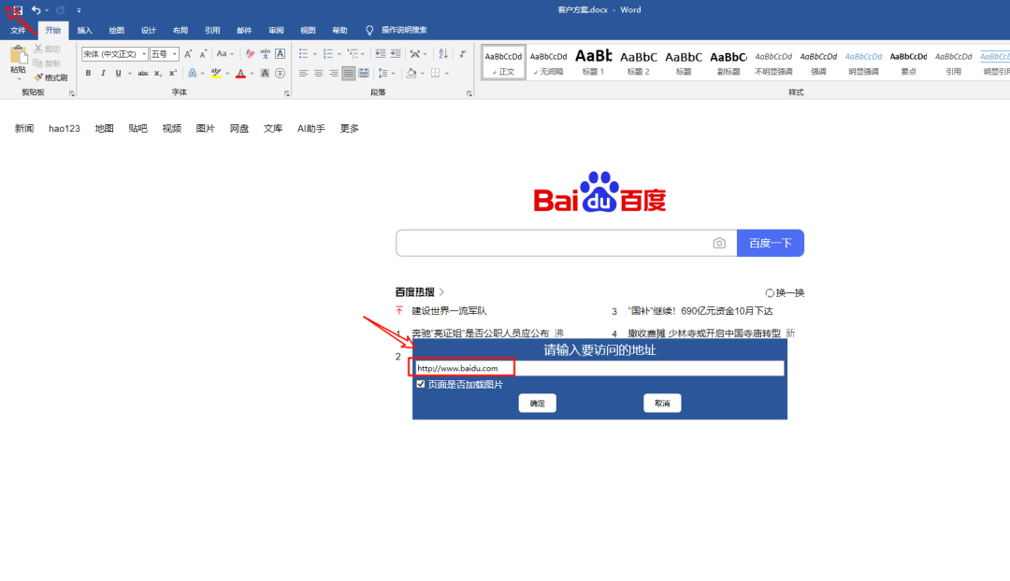The width and height of the screenshot is (1010, 581).
Task: Click the camera image search icon
Action: point(719,243)
